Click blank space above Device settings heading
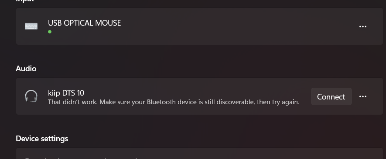The width and height of the screenshot is (386, 159). point(197,124)
